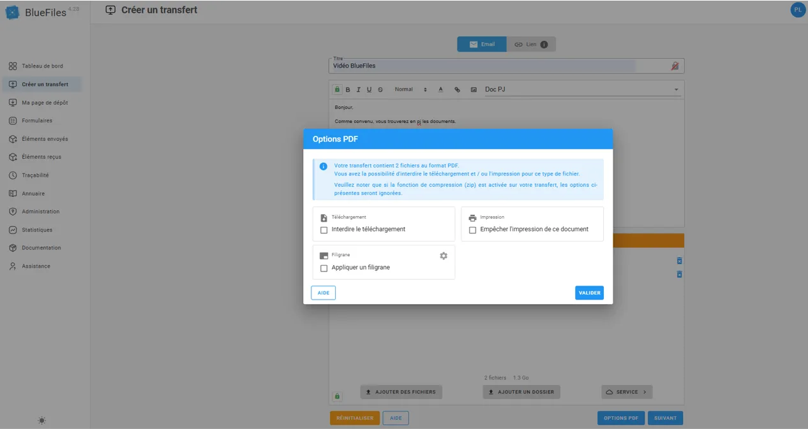808x429 pixels.
Task: Click the Statistiques chart icon
Action: pyautogui.click(x=13, y=230)
